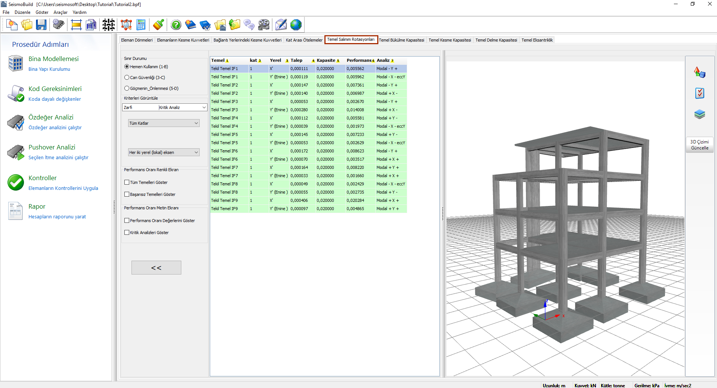This screenshot has width=717, height=388.
Task: Click the paintbrush icon in toolbar
Action: (x=158, y=25)
